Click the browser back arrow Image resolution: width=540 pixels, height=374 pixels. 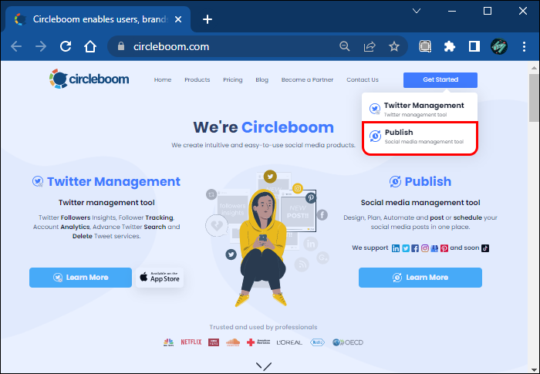click(x=16, y=46)
